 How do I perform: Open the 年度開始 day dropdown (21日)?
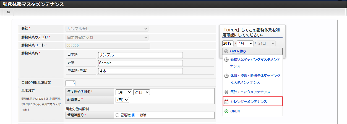(141, 92)
